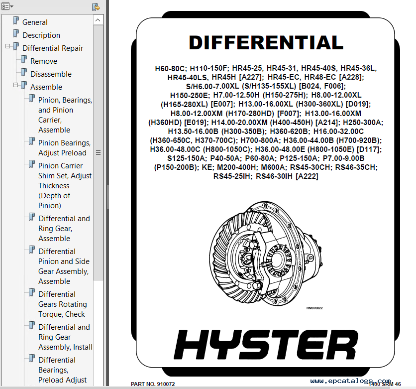This screenshot has width=416, height=389.
Task: Go to the Description bookmark
Action: tap(41, 35)
